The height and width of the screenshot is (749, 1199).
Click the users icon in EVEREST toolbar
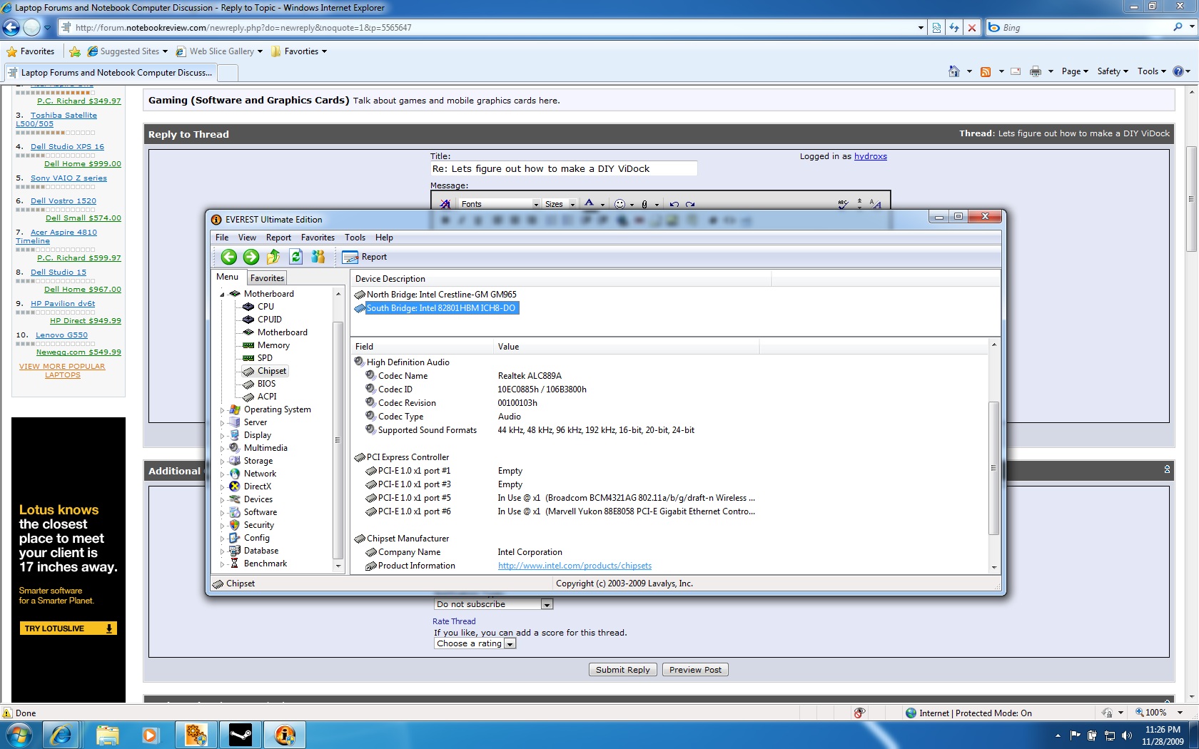point(318,257)
